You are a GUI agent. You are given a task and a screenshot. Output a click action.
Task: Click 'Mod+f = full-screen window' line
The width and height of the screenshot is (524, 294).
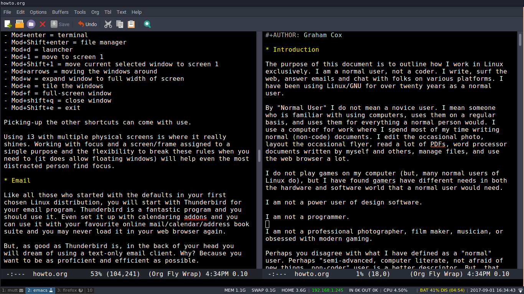click(58, 93)
